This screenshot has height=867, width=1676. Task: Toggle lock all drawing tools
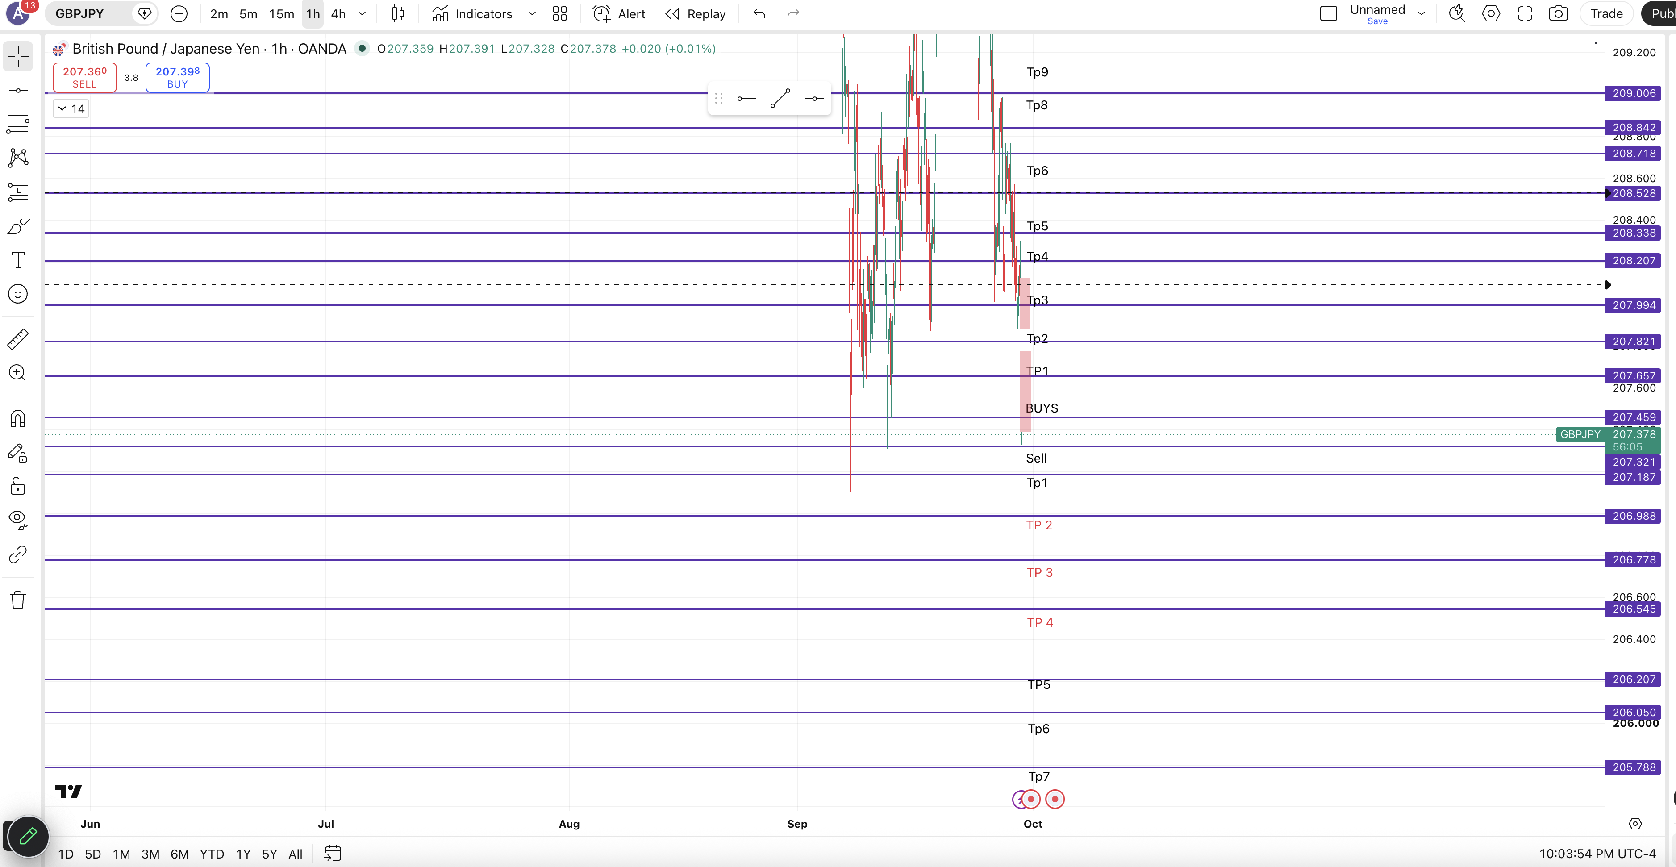(x=18, y=487)
